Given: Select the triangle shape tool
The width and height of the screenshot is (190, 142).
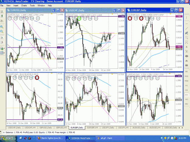Looking at the screenshot, I should (186, 61).
